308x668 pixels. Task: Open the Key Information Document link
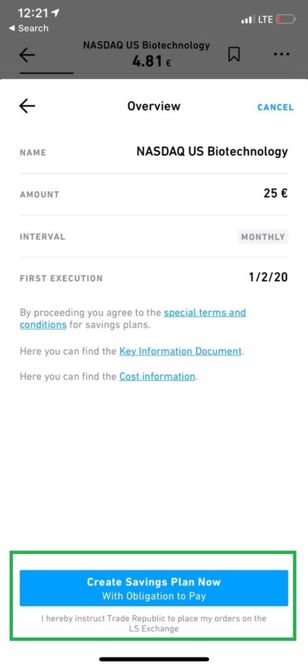[x=180, y=352]
